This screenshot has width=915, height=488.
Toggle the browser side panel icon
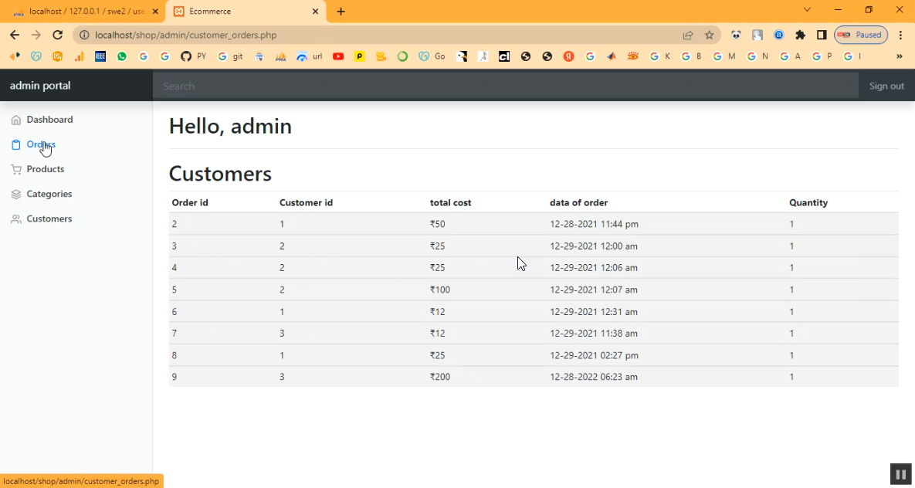tap(821, 35)
